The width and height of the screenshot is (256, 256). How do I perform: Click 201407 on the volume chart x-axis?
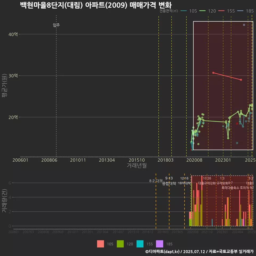(x=118, y=232)
